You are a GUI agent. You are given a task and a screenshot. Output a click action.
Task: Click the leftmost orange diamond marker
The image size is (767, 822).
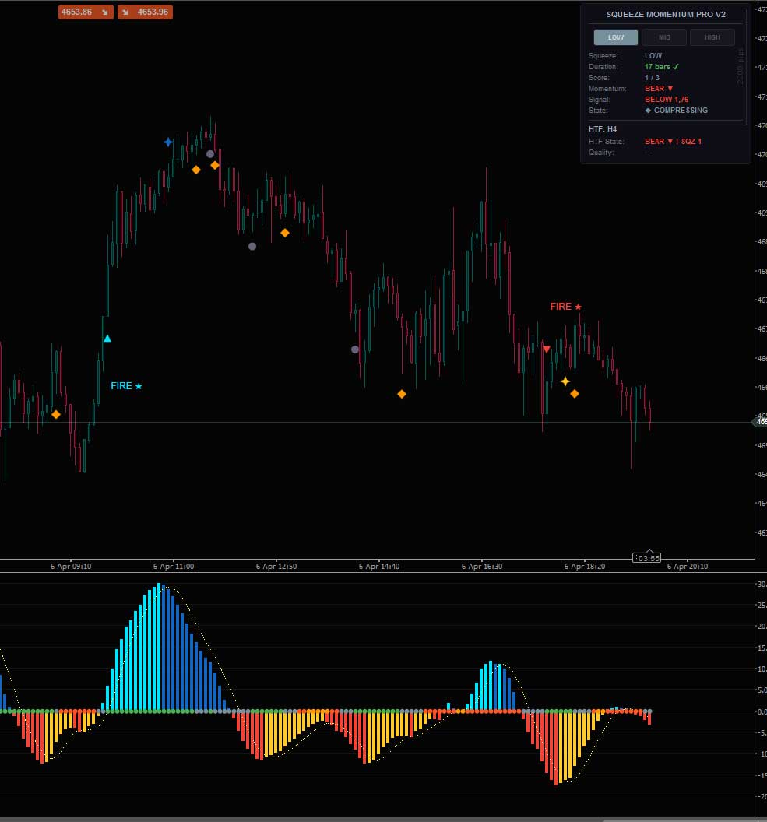[56, 415]
